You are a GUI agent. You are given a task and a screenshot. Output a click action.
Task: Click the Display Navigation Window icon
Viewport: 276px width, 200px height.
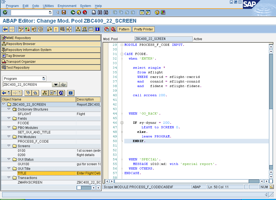click(x=84, y=29)
